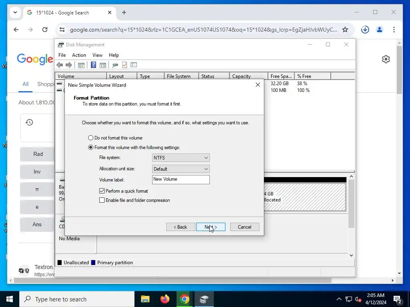Click calculator history clock icon
Viewport: 410px width, 307px height.
coord(29,122)
